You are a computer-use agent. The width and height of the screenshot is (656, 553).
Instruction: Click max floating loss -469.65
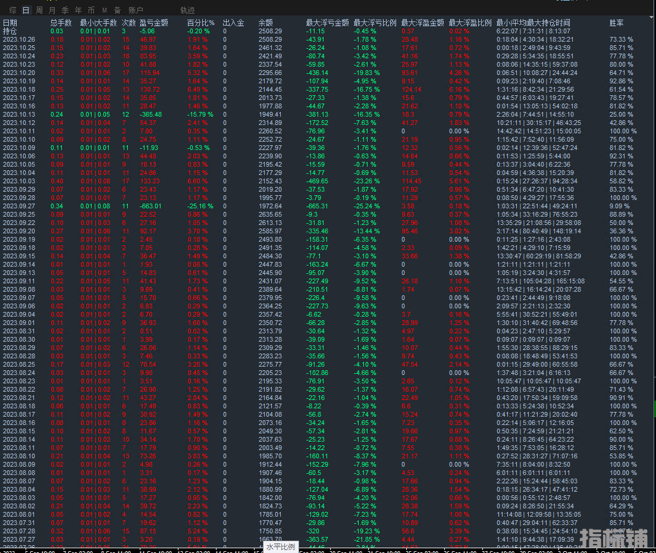tap(317, 182)
